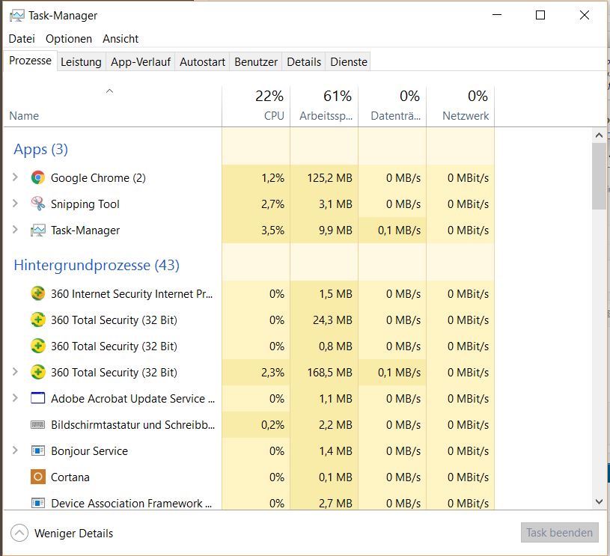Select the Snipping Tool scissors icon
This screenshot has width=610, height=556.
coord(38,204)
